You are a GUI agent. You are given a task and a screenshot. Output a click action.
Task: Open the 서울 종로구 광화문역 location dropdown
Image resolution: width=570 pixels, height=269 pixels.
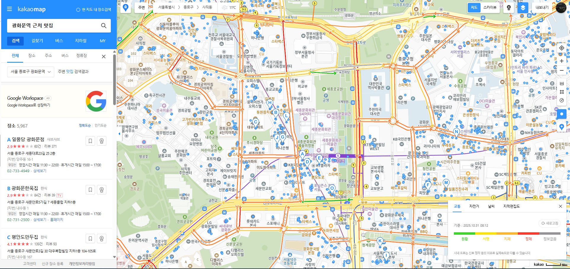31,72
